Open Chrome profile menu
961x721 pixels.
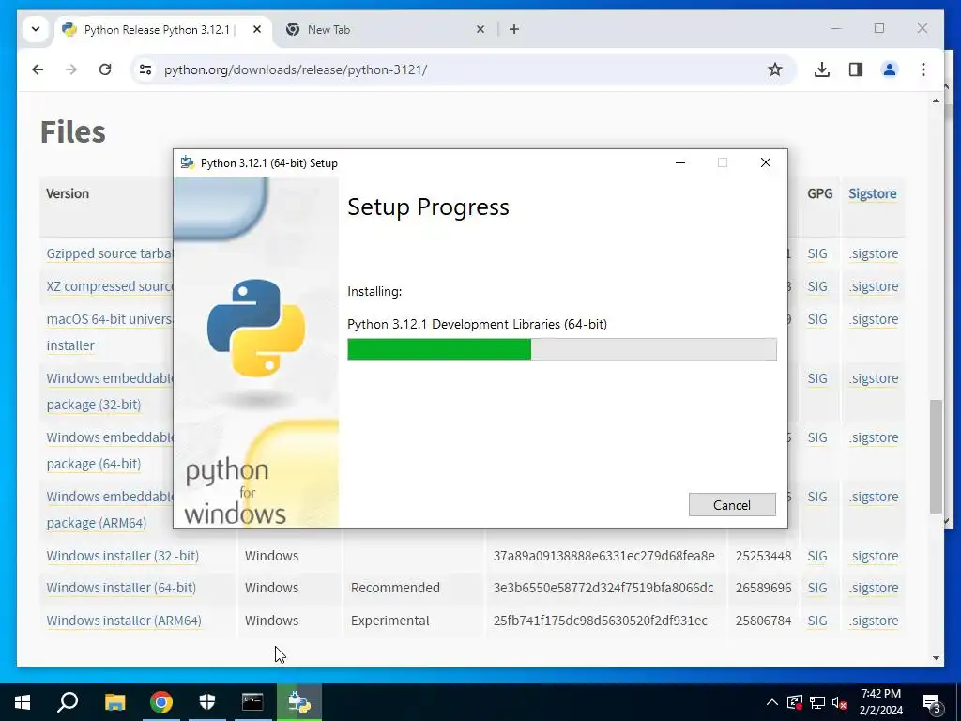(x=890, y=69)
